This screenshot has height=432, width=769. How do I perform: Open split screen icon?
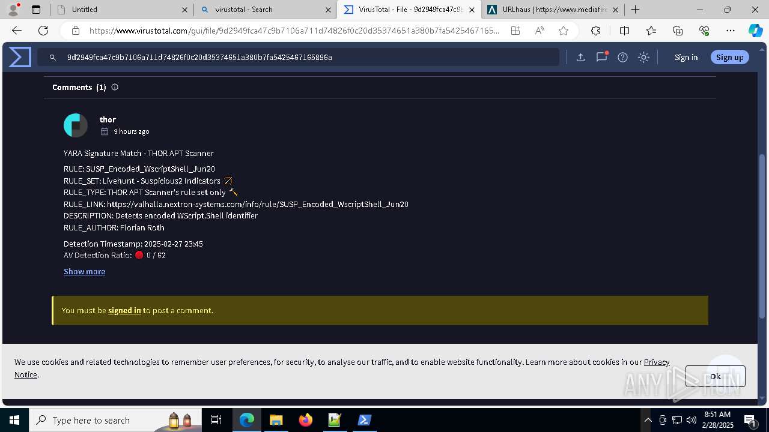(624, 31)
